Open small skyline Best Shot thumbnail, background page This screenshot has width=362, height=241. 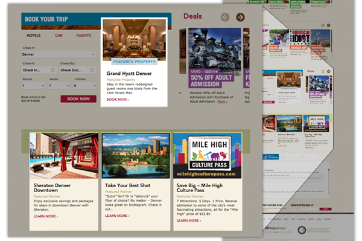(289, 124)
